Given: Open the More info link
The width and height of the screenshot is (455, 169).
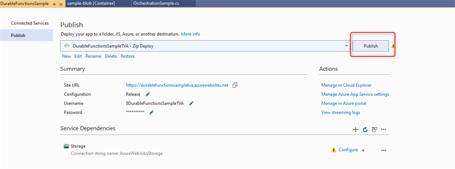Looking at the screenshot, I should point(191,34).
